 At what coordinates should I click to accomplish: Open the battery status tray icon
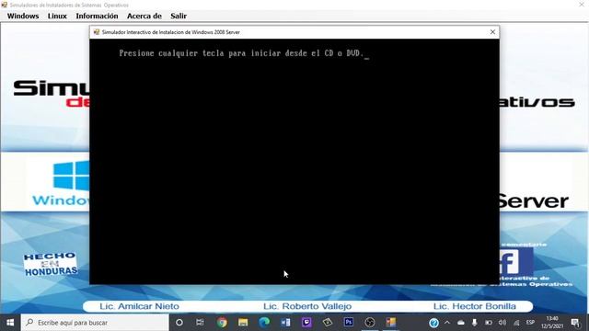pos(489,323)
